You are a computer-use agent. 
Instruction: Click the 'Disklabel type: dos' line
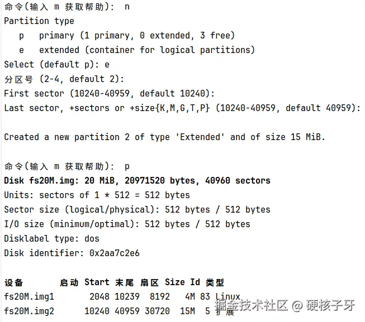click(51, 238)
